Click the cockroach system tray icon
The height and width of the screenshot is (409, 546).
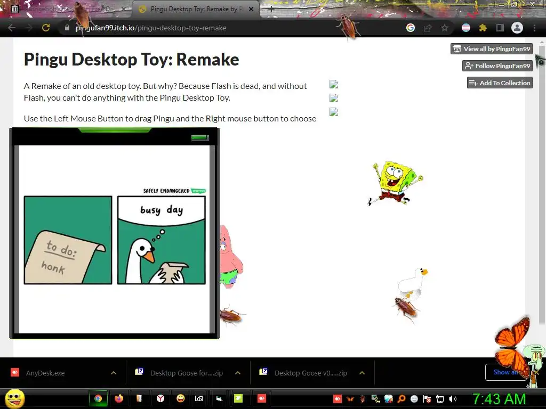click(x=363, y=399)
